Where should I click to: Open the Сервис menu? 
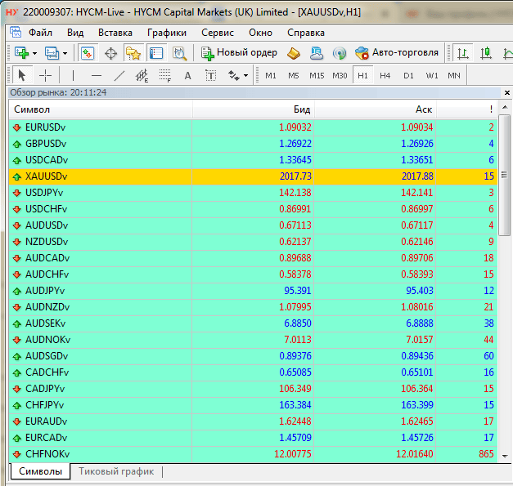tap(218, 33)
